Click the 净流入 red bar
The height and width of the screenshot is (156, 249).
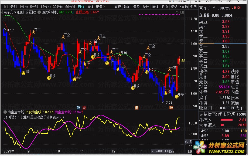(x=226, y=120)
